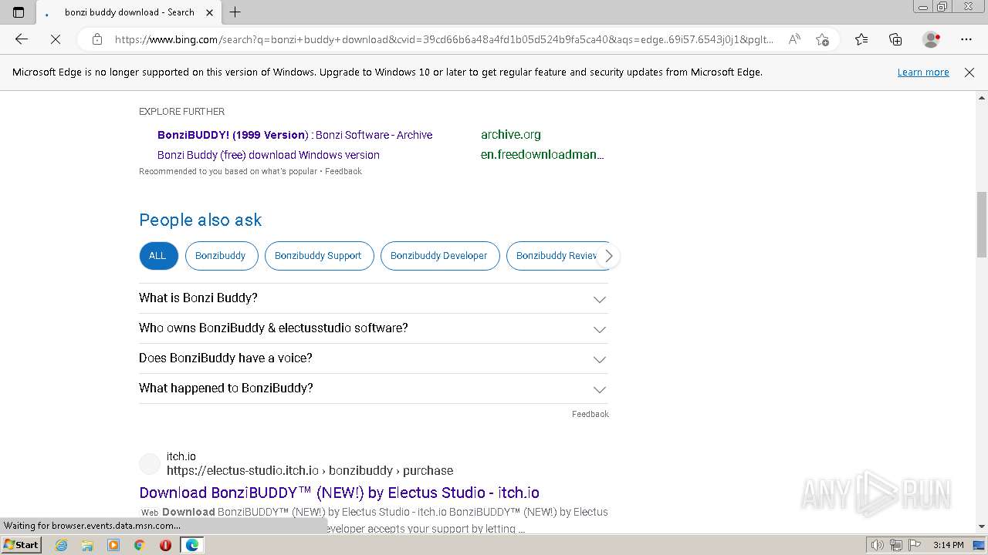
Task: Open the user profile avatar
Action: tap(931, 39)
